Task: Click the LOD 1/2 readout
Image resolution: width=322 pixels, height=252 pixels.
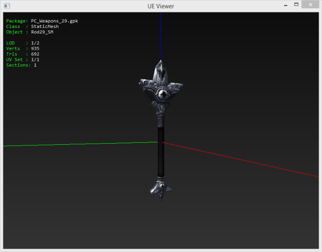Action: tap(22, 43)
